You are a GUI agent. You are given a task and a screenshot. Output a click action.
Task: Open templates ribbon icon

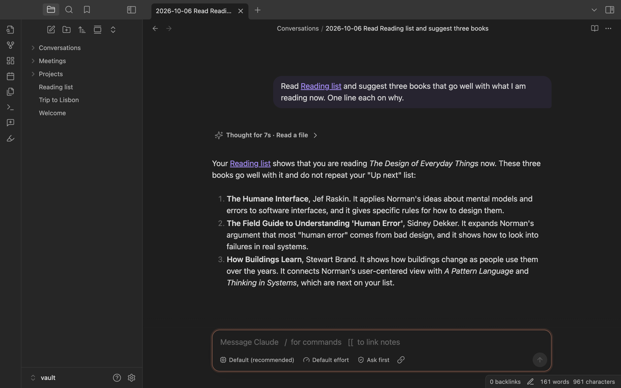point(10,92)
